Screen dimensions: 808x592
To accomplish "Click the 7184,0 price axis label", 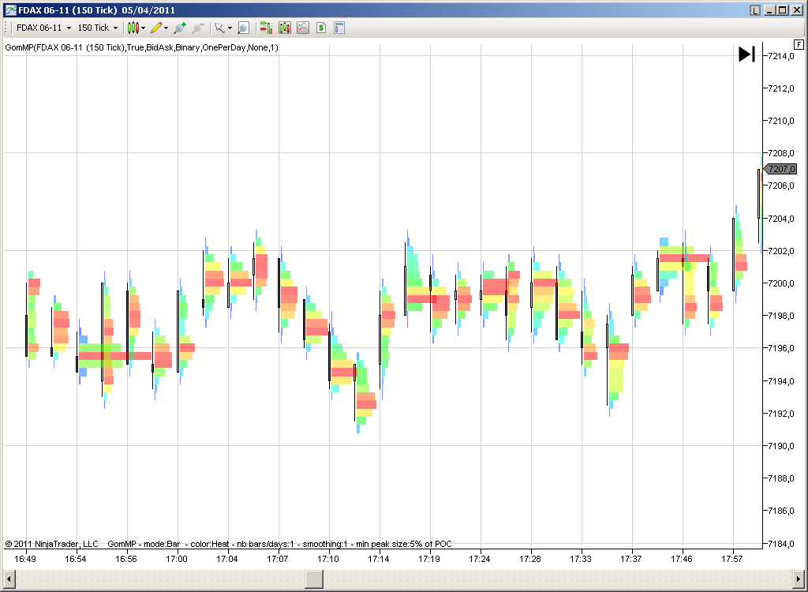I will pyautogui.click(x=781, y=544).
